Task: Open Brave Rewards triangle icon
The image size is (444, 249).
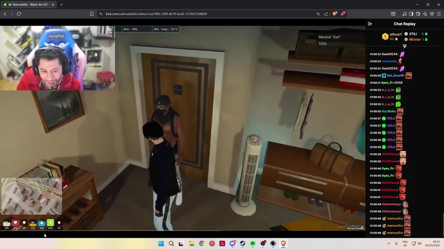Action: point(343,14)
